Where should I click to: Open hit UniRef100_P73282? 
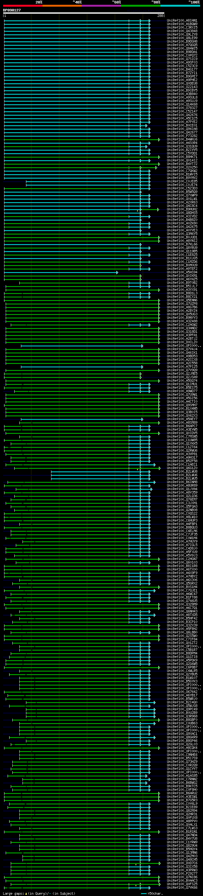(x=182, y=136)
